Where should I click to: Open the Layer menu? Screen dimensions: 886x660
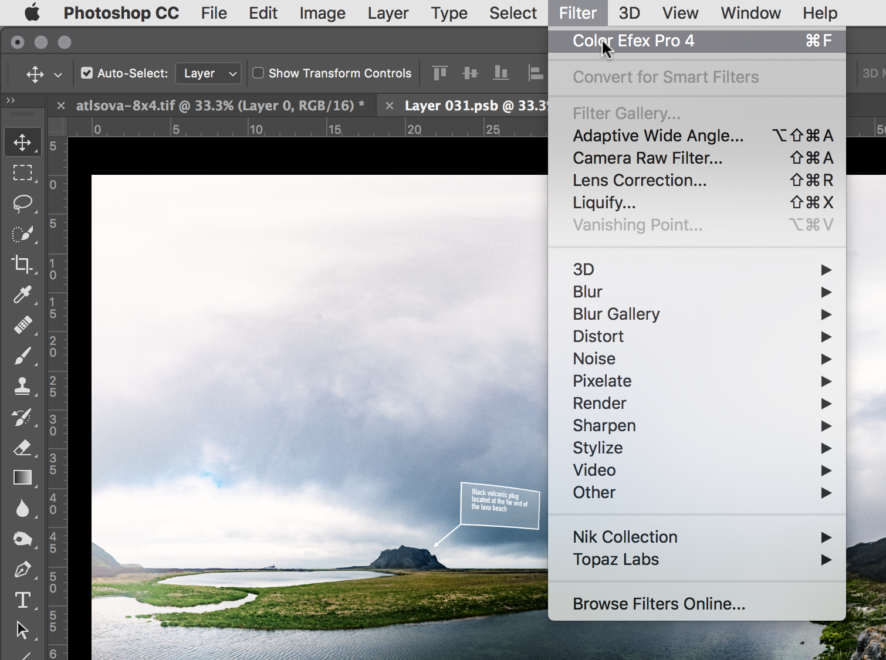[x=388, y=13]
